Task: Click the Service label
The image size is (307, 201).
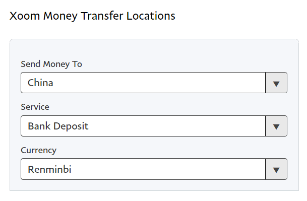Action: coord(35,107)
